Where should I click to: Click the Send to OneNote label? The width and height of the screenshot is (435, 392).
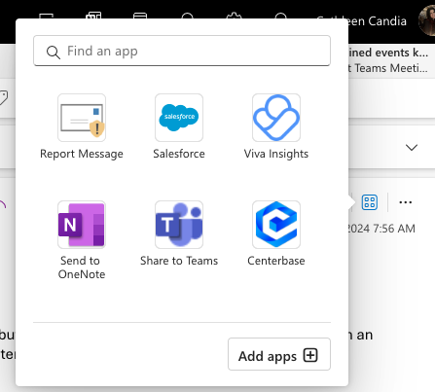(x=82, y=267)
